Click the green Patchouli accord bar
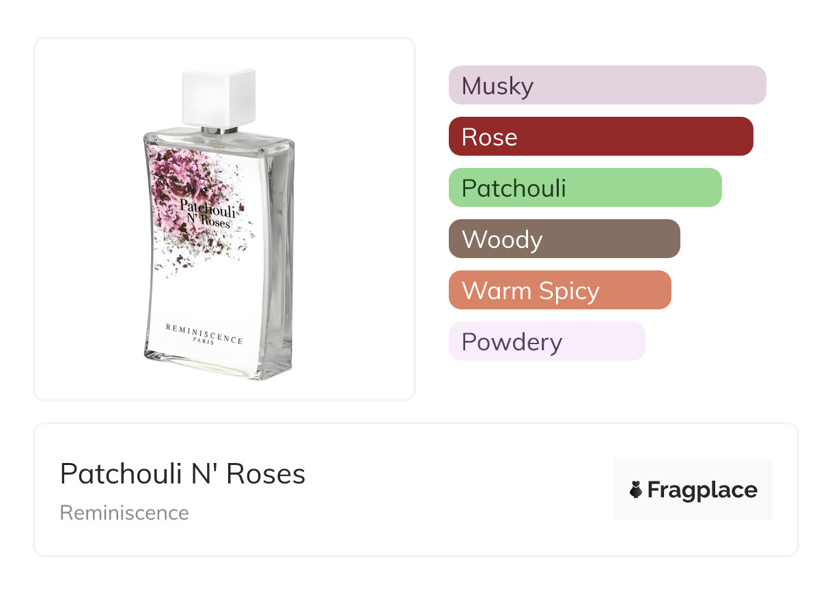Screen dimensions: 832x590 584,188
